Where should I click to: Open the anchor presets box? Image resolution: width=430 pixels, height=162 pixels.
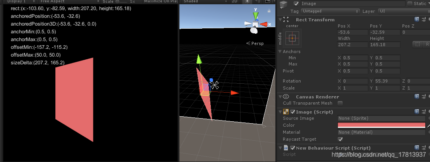[x=292, y=38]
